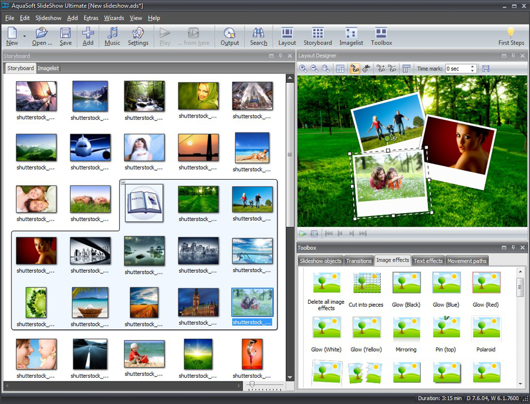Switch to the Transitions tab
This screenshot has width=530, height=404.
pos(359,261)
